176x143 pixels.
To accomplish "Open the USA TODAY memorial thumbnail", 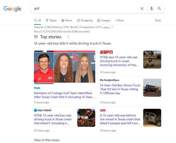I will (x=86, y=118).
